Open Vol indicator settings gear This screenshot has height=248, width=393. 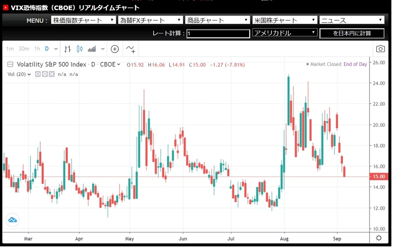click(x=44, y=74)
